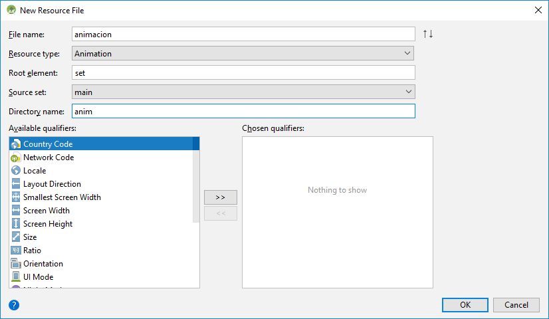The width and height of the screenshot is (549, 319).
Task: Choose the Orientation qualifier
Action: [43, 264]
